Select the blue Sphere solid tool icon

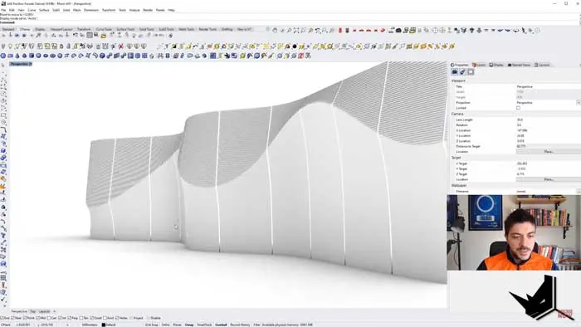(38, 56)
